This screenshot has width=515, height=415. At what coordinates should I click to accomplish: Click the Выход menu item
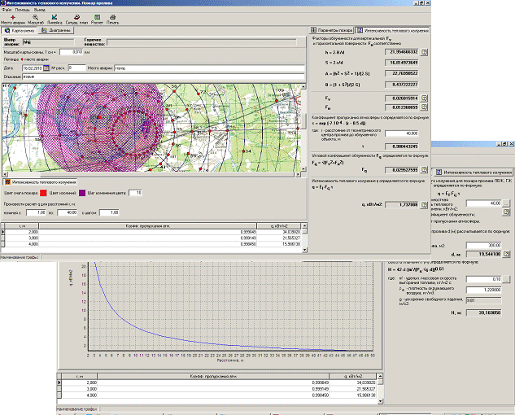(41, 10)
